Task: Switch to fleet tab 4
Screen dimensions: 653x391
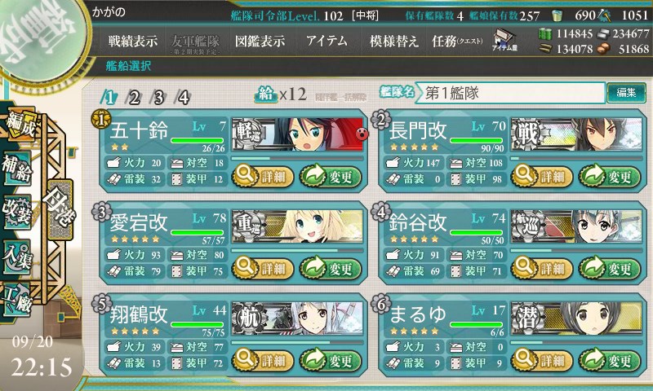Action: 184,98
